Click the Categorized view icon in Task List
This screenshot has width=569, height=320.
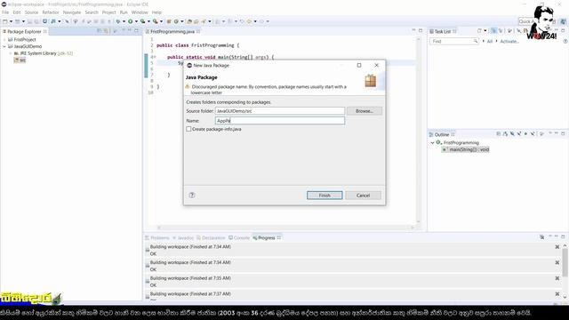coord(494,31)
